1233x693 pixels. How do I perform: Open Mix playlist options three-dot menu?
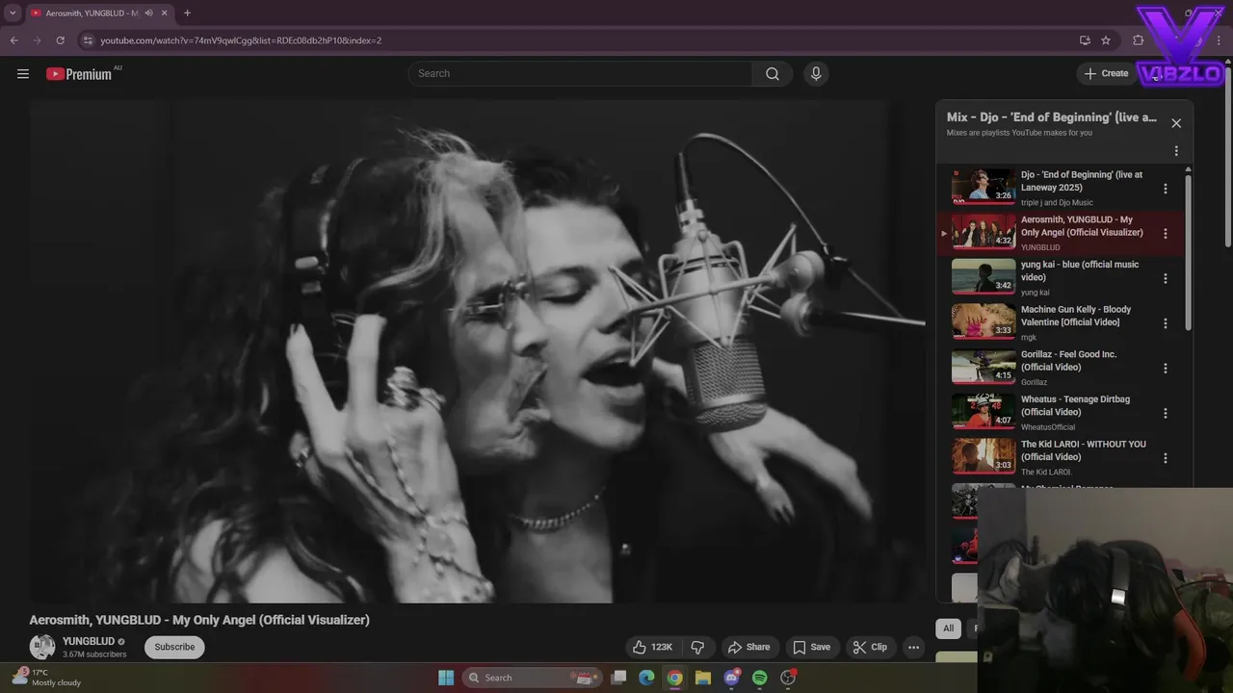click(x=1176, y=151)
